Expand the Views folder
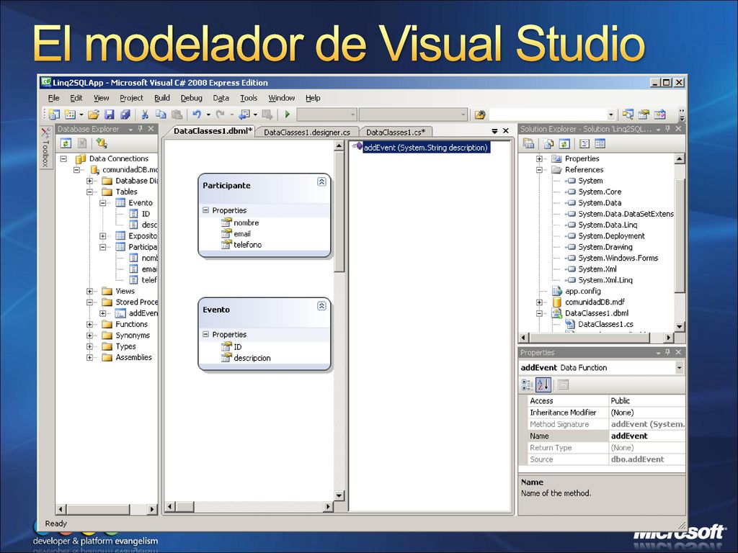Image resolution: width=738 pixels, height=553 pixels. 89,291
